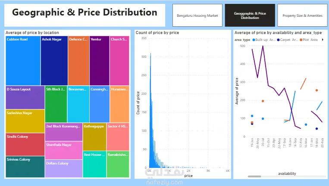
Task: Expand legend with the right arrow
Action: point(323,40)
